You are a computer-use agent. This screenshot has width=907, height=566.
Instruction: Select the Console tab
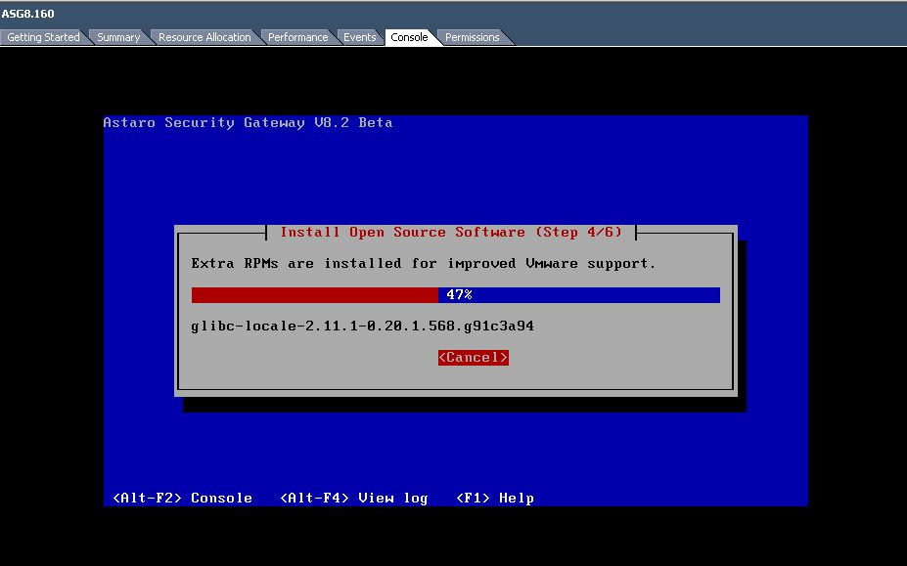pos(409,37)
